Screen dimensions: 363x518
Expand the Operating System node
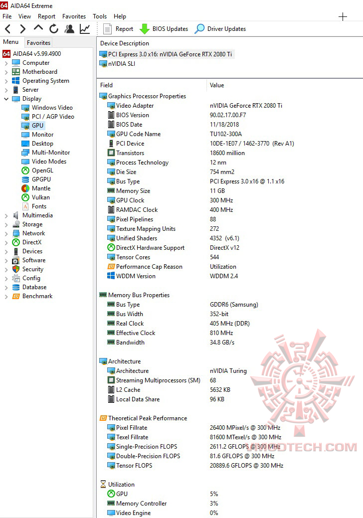pyautogui.click(x=6, y=81)
